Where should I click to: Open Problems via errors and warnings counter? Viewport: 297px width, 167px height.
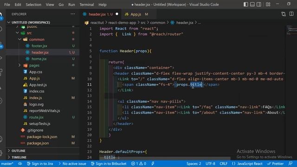[x=139, y=164]
